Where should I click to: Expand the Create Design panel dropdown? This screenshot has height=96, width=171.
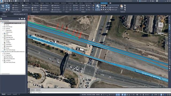[36, 12]
